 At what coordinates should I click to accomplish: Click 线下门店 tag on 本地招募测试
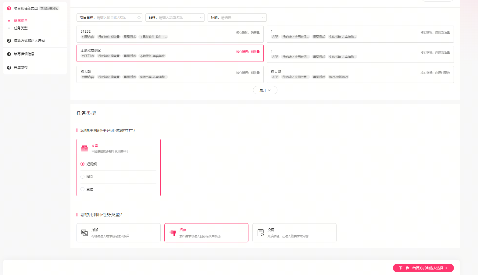tap(88, 56)
